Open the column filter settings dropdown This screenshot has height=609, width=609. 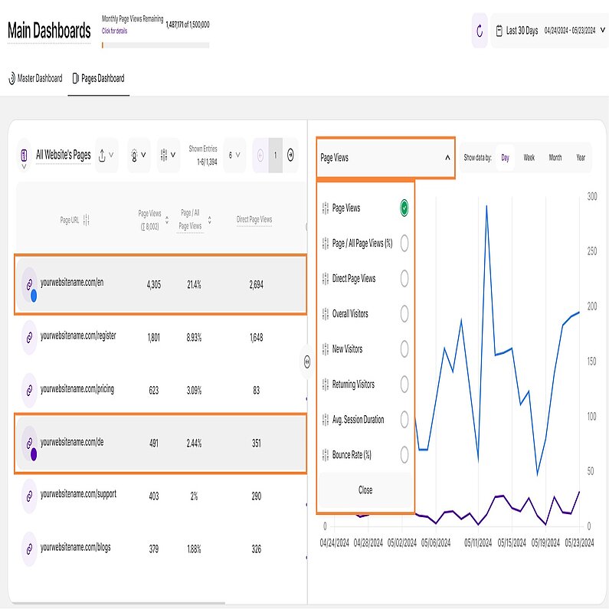point(168,155)
